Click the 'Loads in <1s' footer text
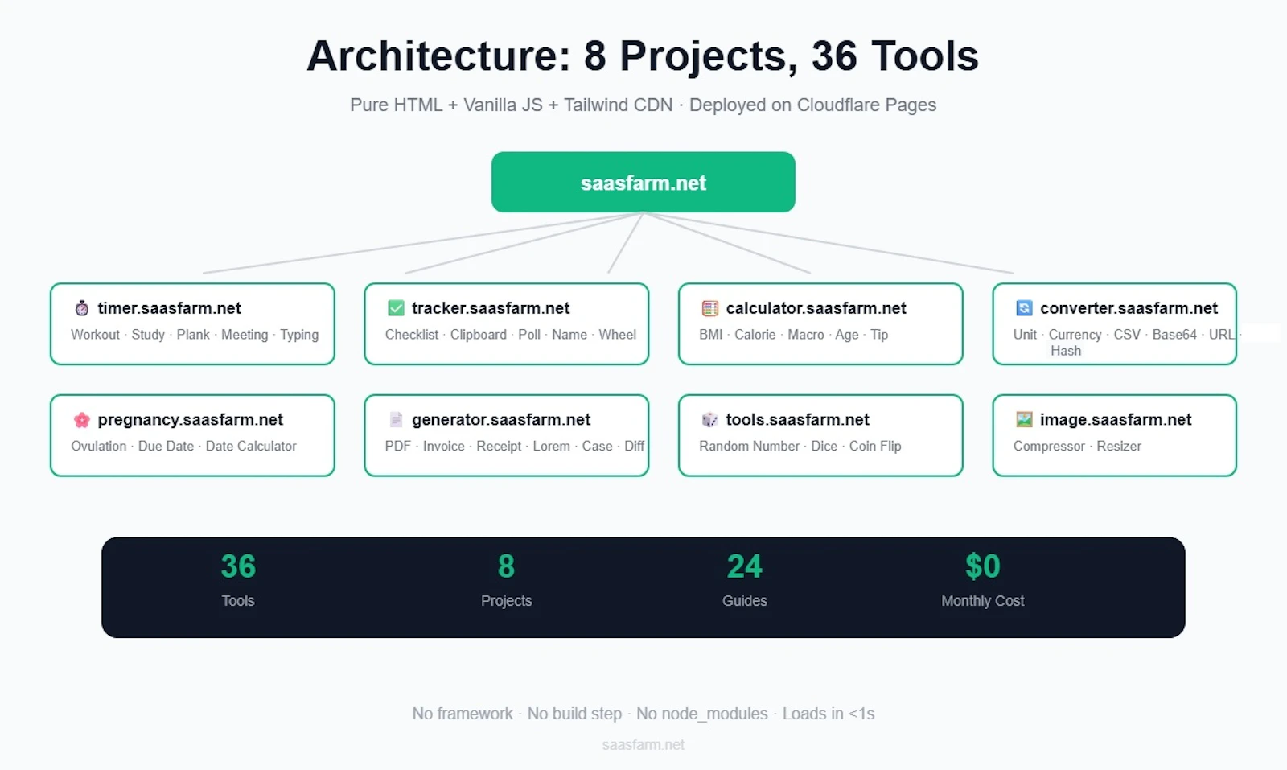 pos(829,714)
